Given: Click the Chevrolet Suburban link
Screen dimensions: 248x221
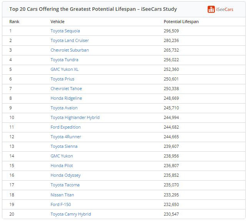Looking at the screenshot, I should (70, 50).
